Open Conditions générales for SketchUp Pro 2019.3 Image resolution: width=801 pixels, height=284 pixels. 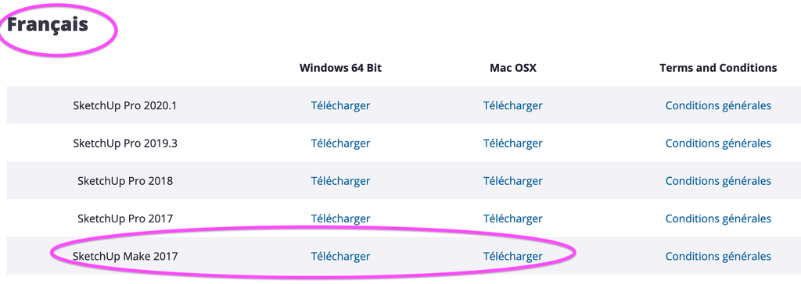718,144
